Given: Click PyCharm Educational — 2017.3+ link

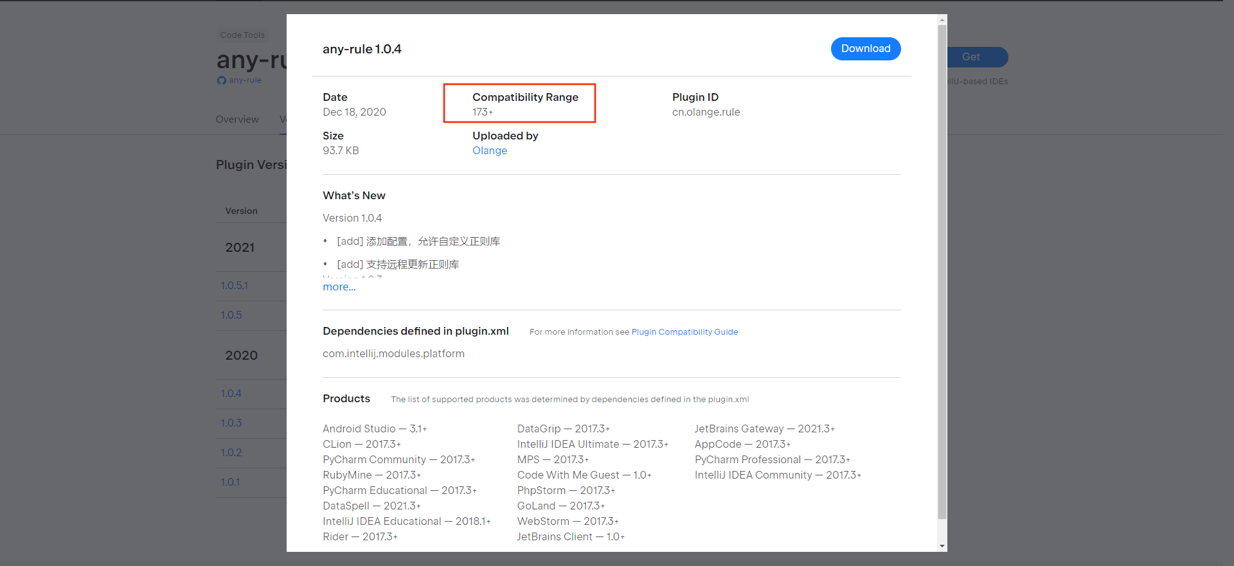Looking at the screenshot, I should click(400, 490).
